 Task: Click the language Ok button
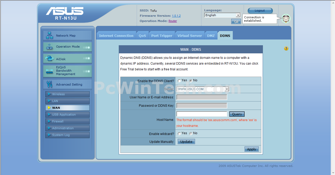pos(236,22)
